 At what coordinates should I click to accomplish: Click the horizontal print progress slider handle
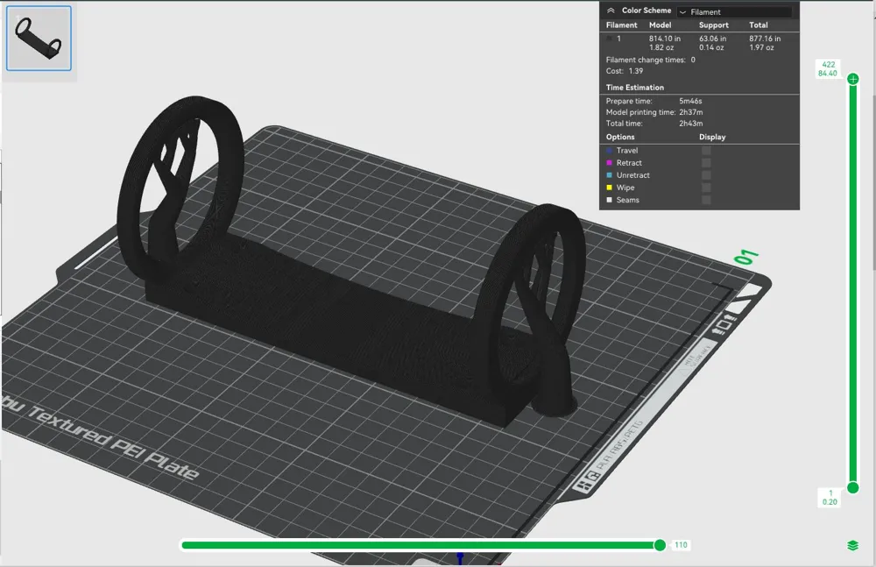point(660,544)
